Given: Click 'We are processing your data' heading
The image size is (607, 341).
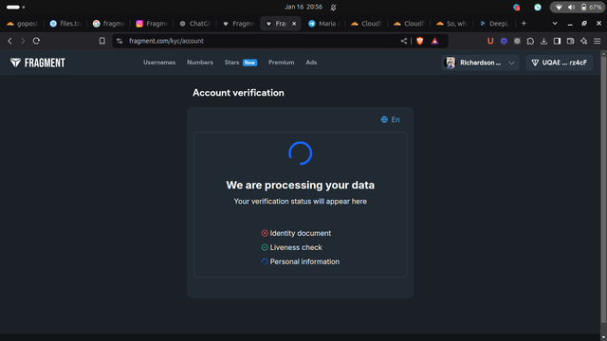Looking at the screenshot, I should 301,186.
